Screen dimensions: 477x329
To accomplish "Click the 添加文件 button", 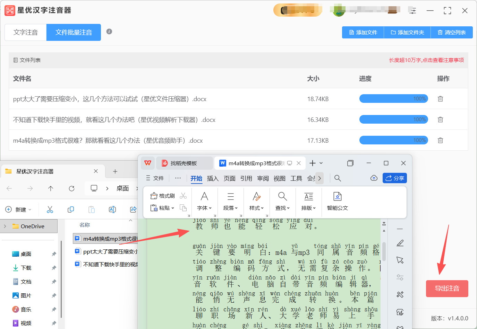I will (363, 32).
